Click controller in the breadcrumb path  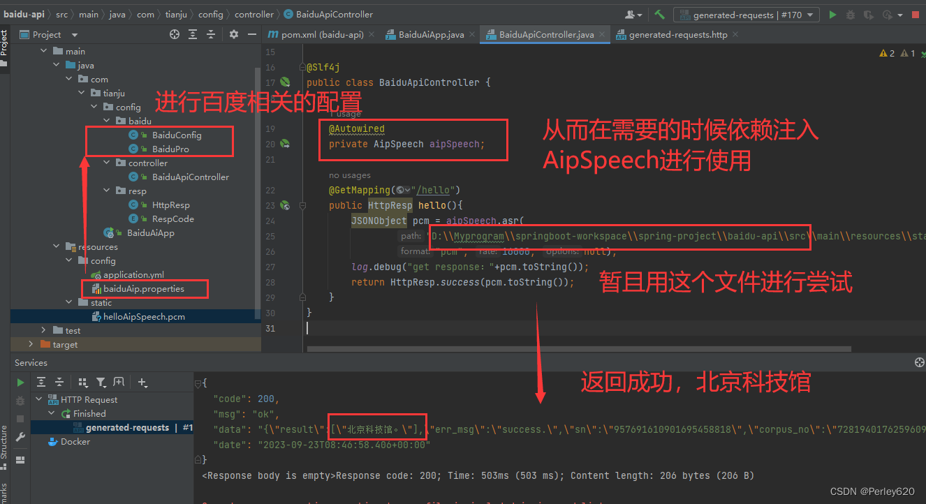pos(254,14)
